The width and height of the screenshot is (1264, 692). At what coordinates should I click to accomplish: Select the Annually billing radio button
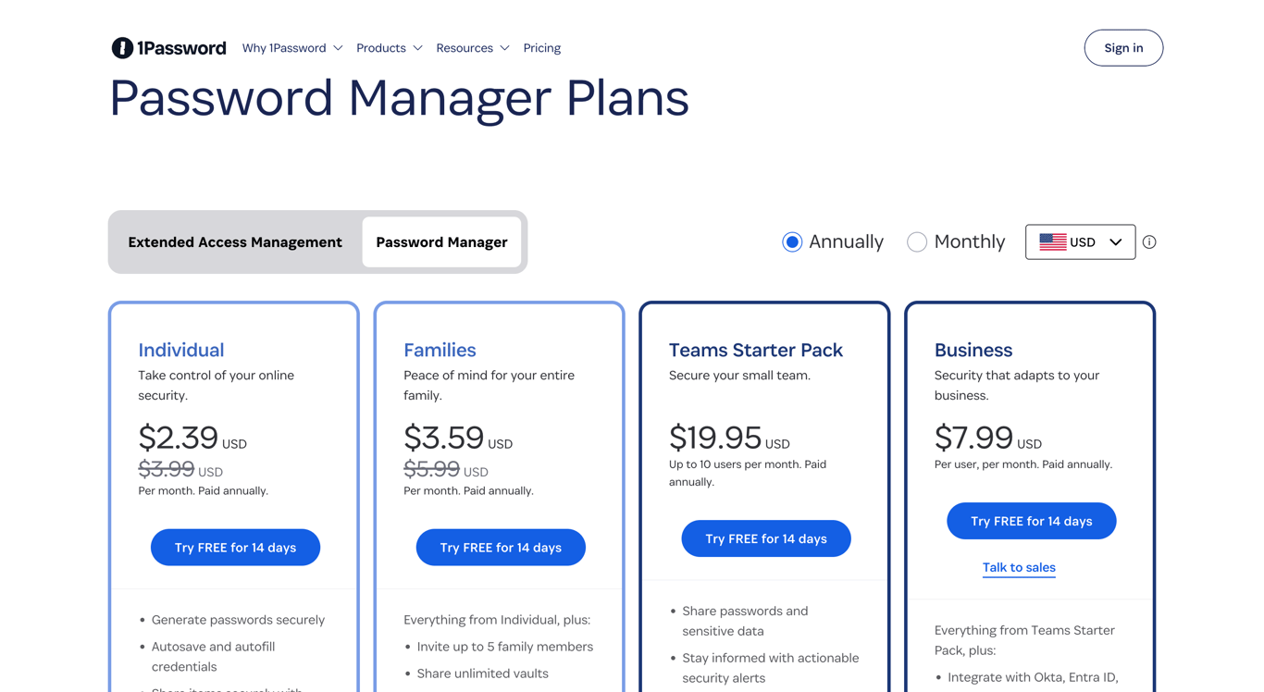[x=791, y=241]
